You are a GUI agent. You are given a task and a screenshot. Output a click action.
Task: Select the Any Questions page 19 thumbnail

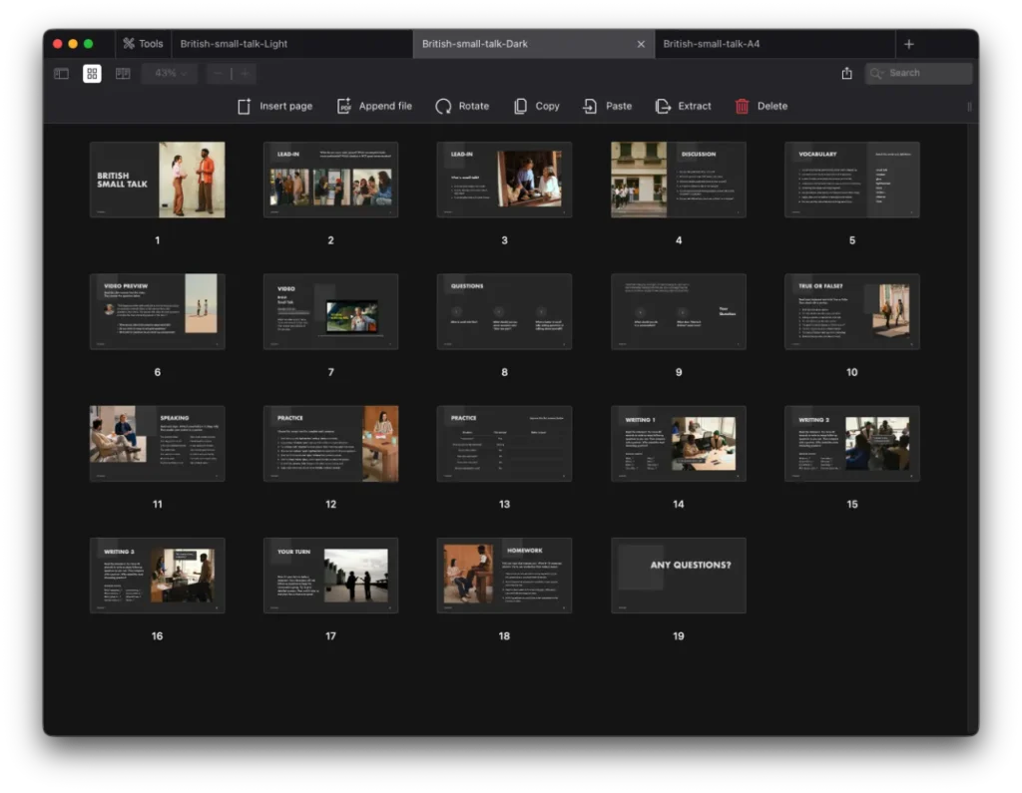click(x=678, y=576)
